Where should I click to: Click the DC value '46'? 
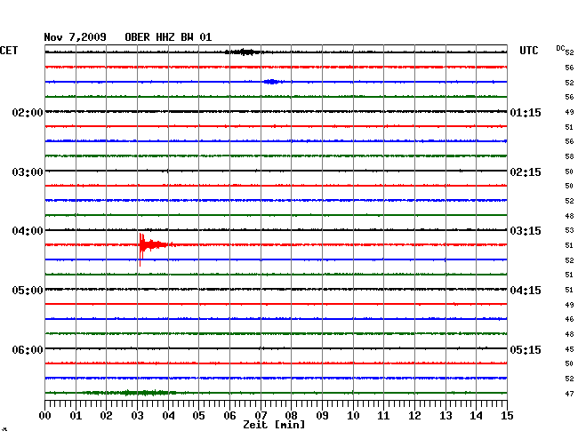(569, 319)
